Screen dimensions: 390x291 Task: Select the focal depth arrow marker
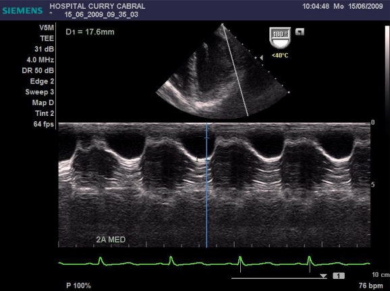pyautogui.click(x=261, y=58)
